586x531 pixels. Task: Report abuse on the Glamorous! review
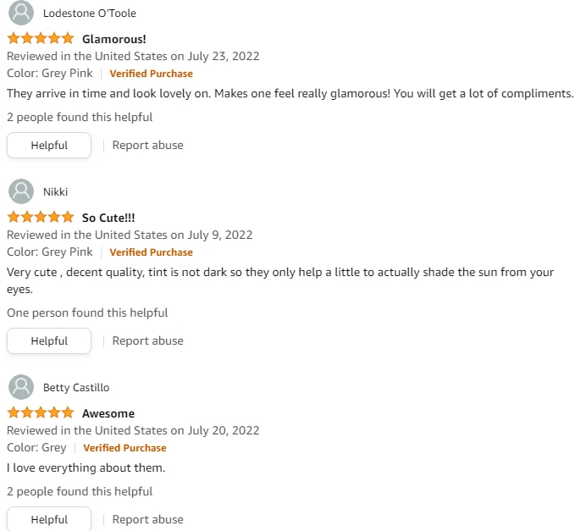point(148,145)
